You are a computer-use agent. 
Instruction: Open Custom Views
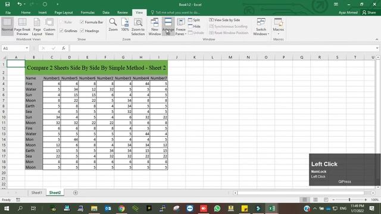point(49,26)
